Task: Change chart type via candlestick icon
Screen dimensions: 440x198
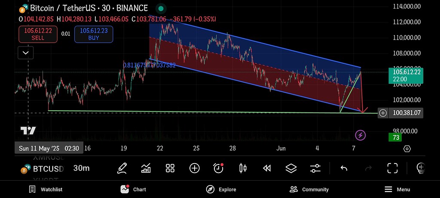Action: pyautogui.click(x=243, y=168)
